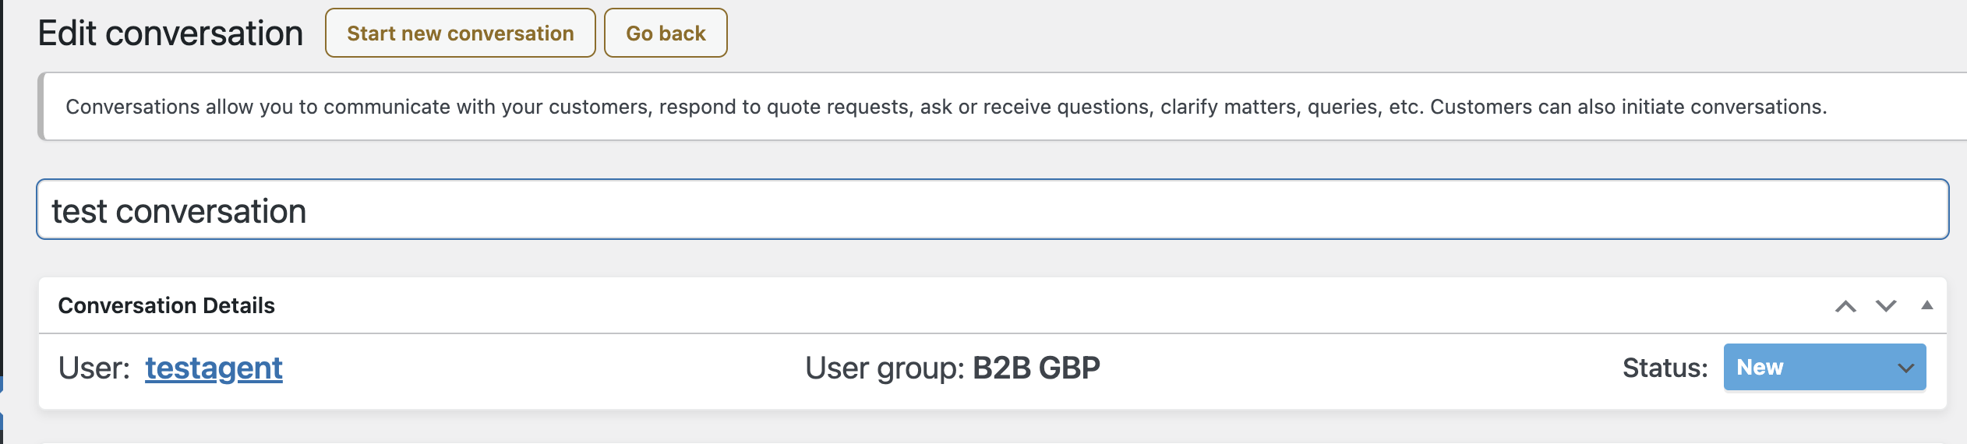The width and height of the screenshot is (1967, 444).
Task: Click the B2B GBP user group value
Action: [1036, 368]
